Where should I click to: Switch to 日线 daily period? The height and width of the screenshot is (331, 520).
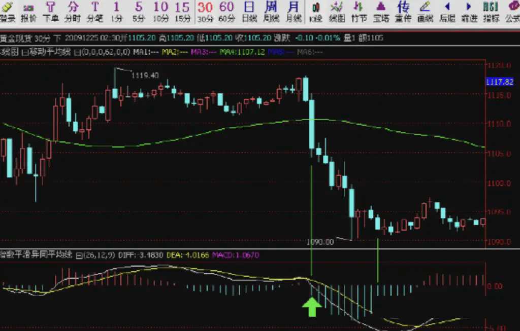click(x=249, y=12)
